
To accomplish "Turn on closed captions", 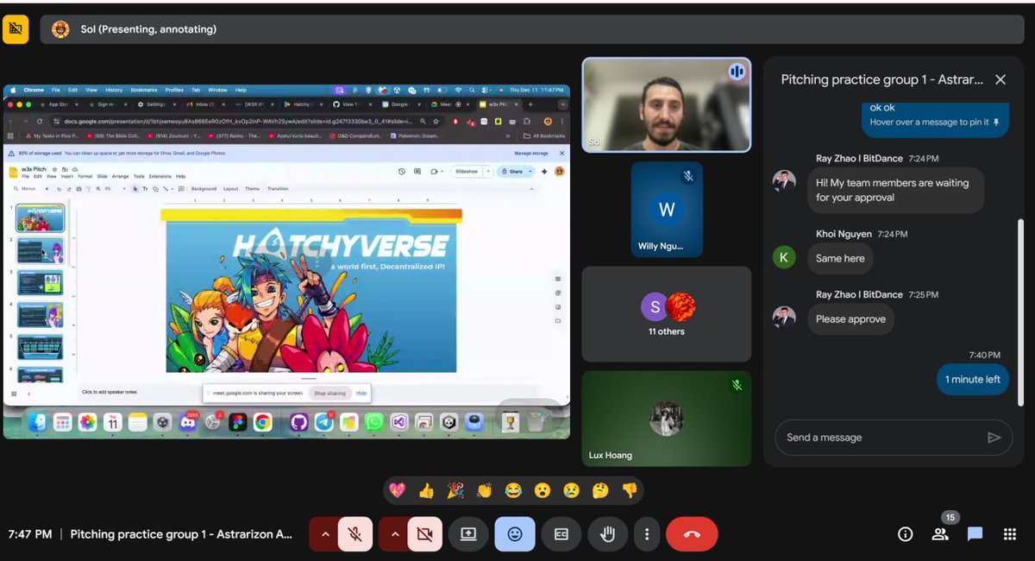I will coord(561,534).
